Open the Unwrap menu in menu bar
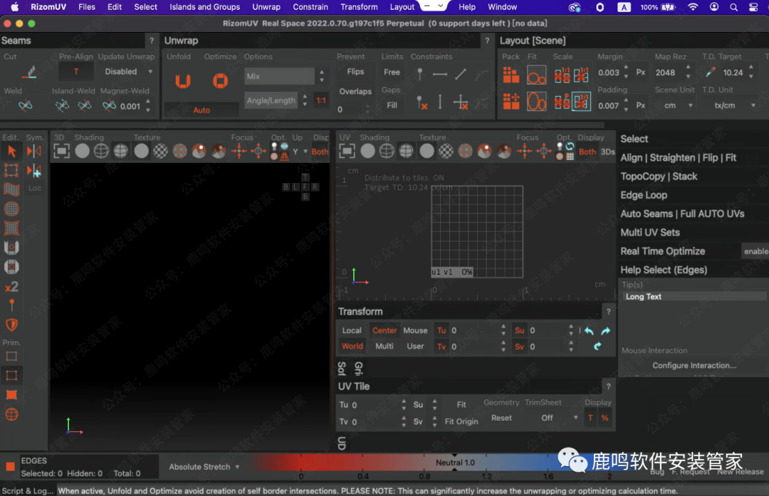 pyautogui.click(x=266, y=7)
